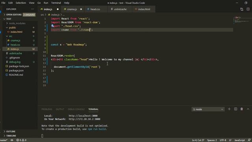Click the feedback icon in status bar
Image resolution: width=252 pixels, height=142 pixels.
pos(249,140)
